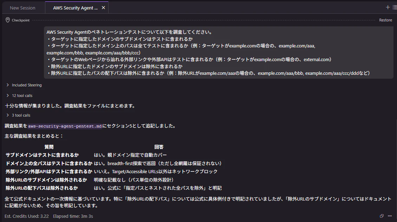Expand the Included Steering section

point(24,85)
